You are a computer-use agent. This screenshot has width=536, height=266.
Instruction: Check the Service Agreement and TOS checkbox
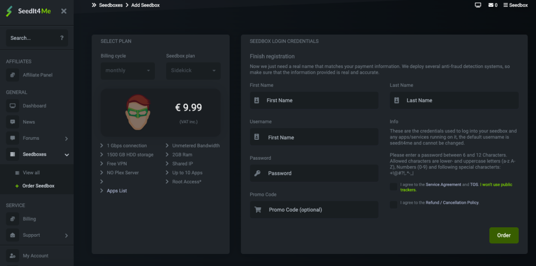pos(394,187)
